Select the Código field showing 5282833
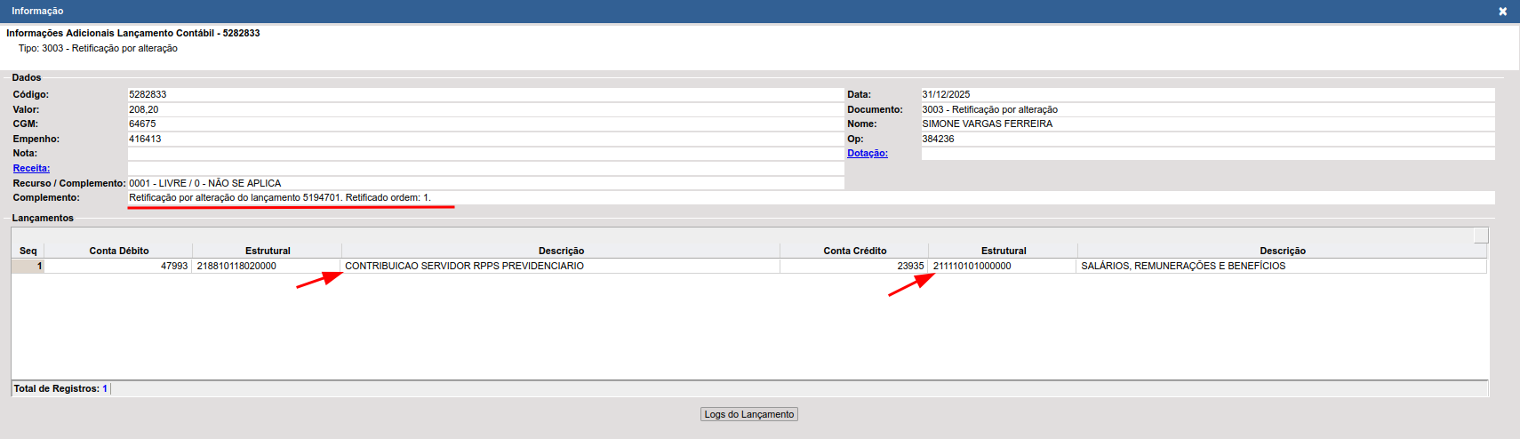 click(x=484, y=94)
